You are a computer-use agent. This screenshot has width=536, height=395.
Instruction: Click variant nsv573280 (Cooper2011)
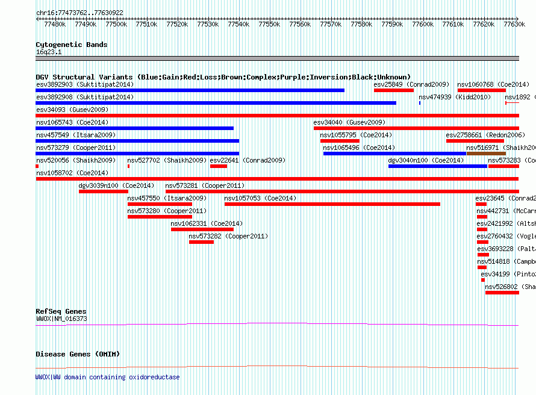pos(167,211)
